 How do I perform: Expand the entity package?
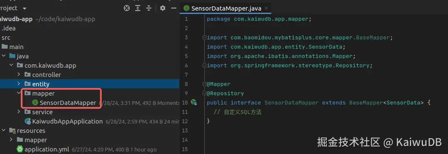pyautogui.click(x=19, y=84)
